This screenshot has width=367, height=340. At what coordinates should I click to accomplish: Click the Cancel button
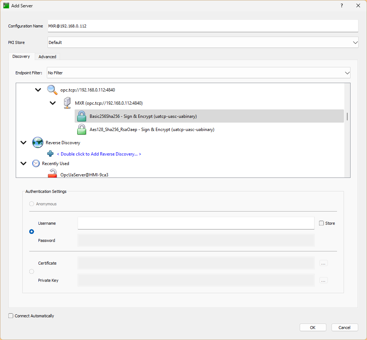[344, 327]
